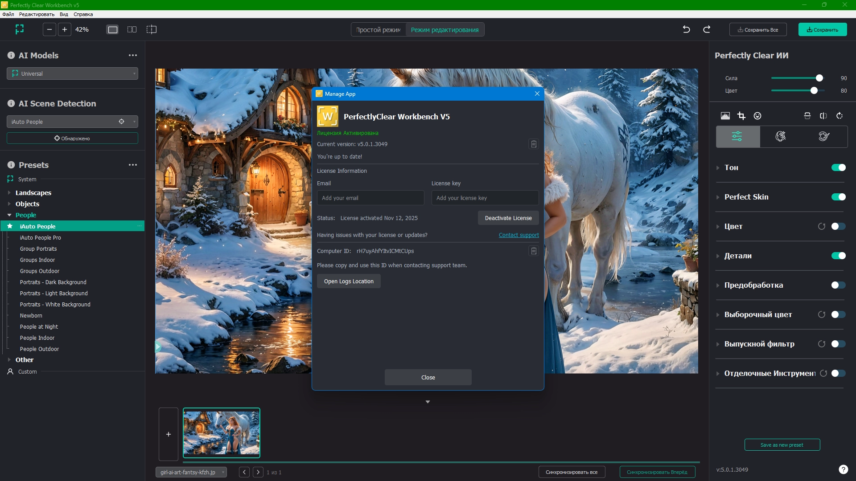Open the Справка menu
The image size is (856, 481).
(x=83, y=14)
